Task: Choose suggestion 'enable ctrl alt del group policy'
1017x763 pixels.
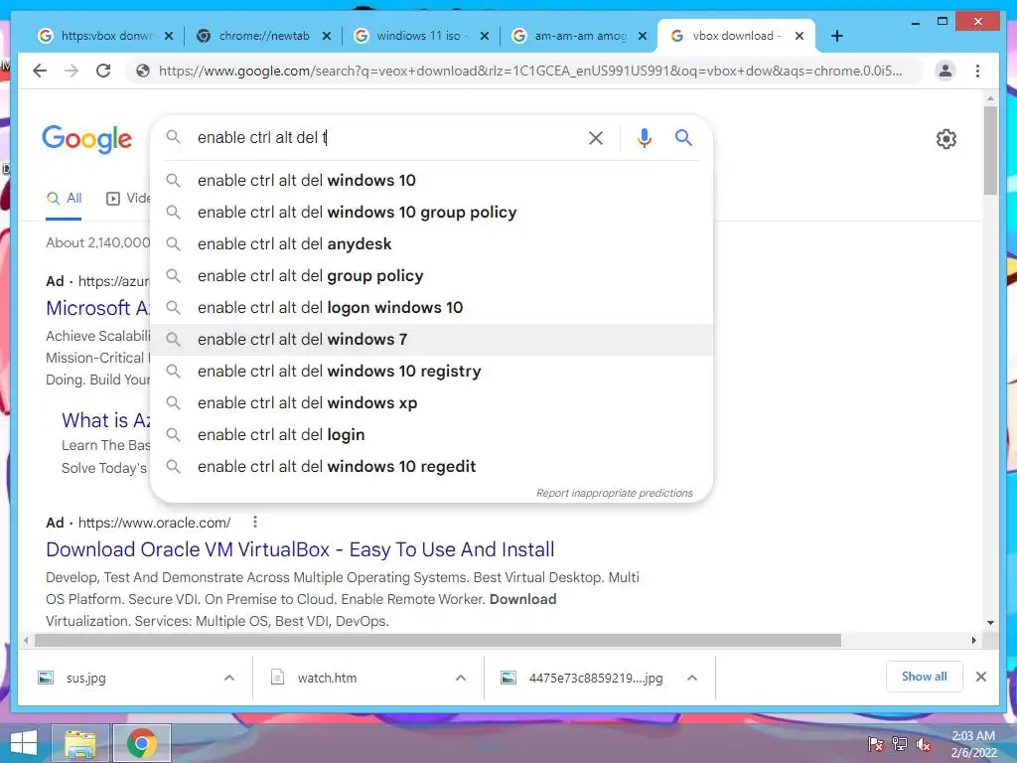Action: click(431, 276)
